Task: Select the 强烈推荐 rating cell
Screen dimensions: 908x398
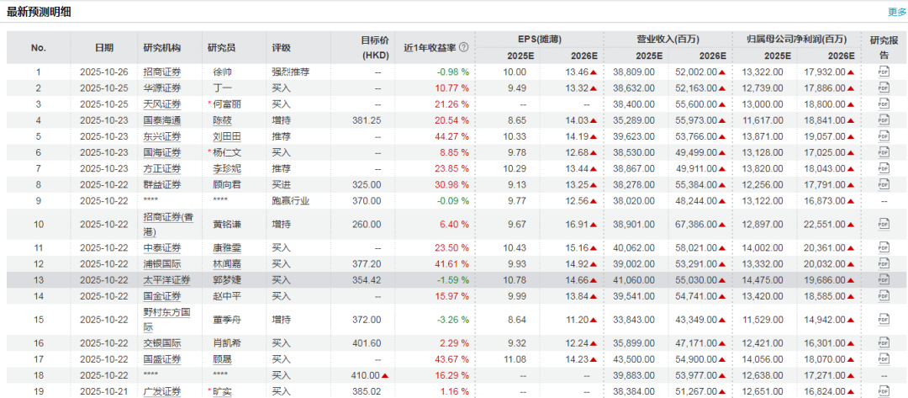Action: click(291, 72)
